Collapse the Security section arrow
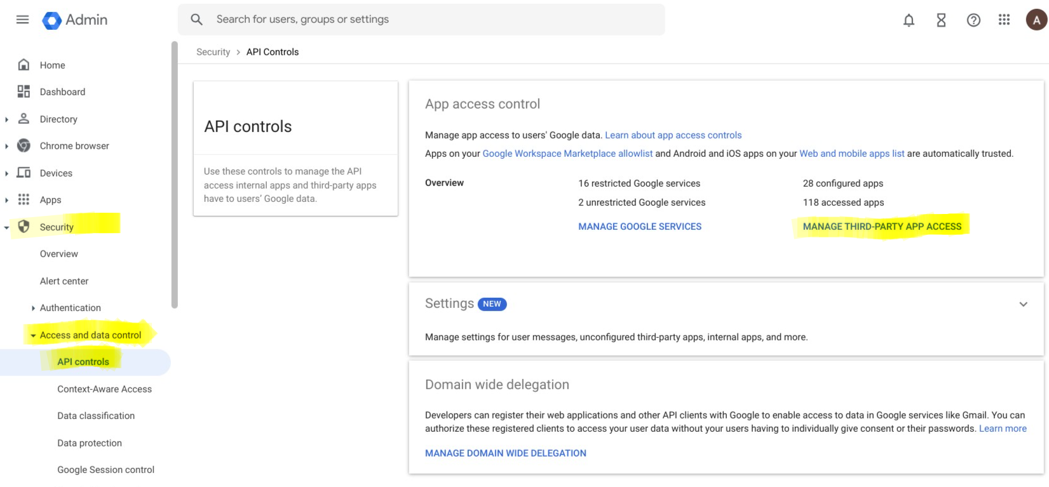 coord(6,227)
